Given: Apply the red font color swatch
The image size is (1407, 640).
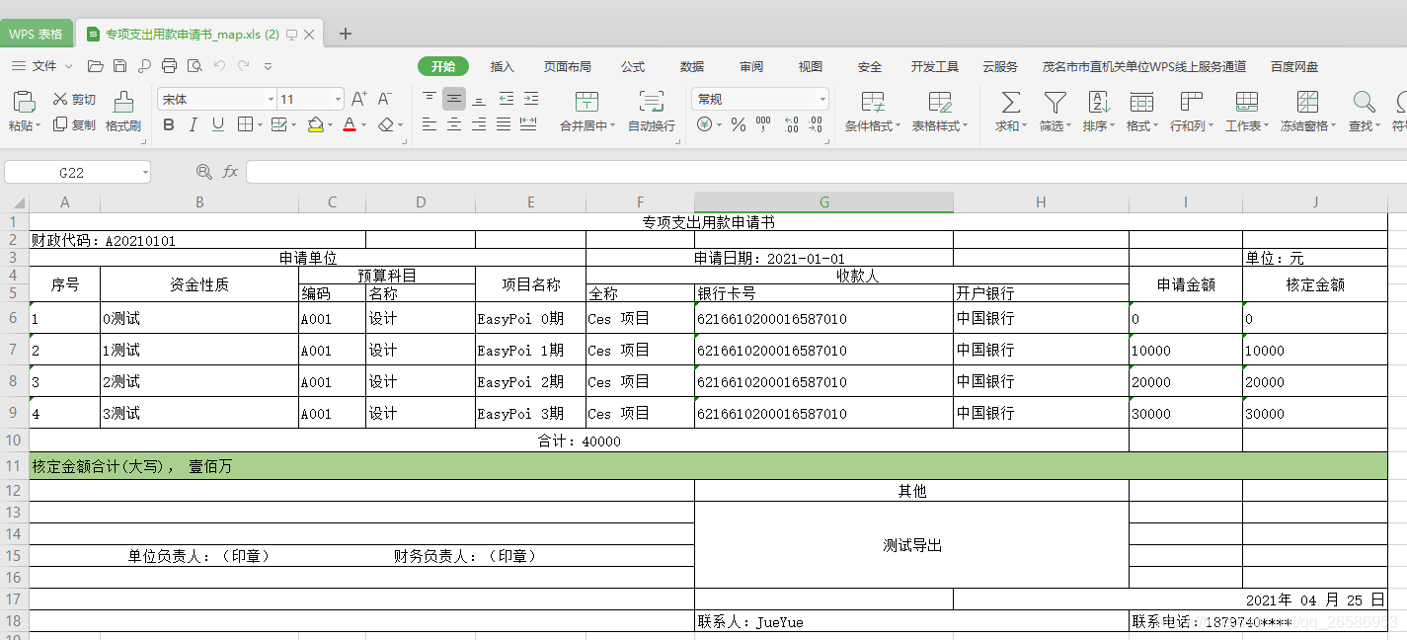Looking at the screenshot, I should pyautogui.click(x=349, y=124).
